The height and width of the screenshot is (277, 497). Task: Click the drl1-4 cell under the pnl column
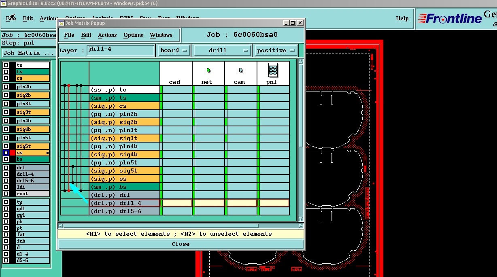click(274, 203)
